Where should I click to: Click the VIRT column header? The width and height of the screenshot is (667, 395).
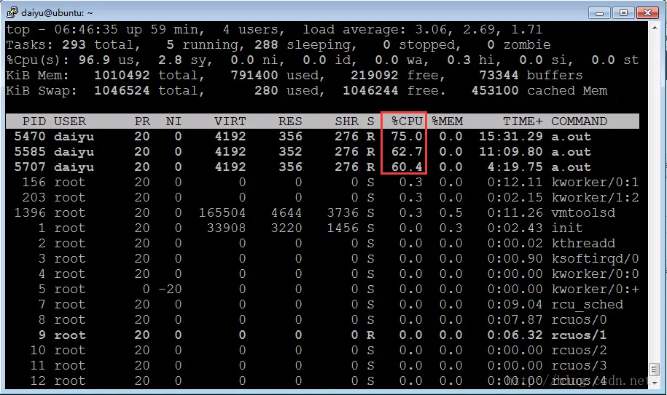coord(230,121)
